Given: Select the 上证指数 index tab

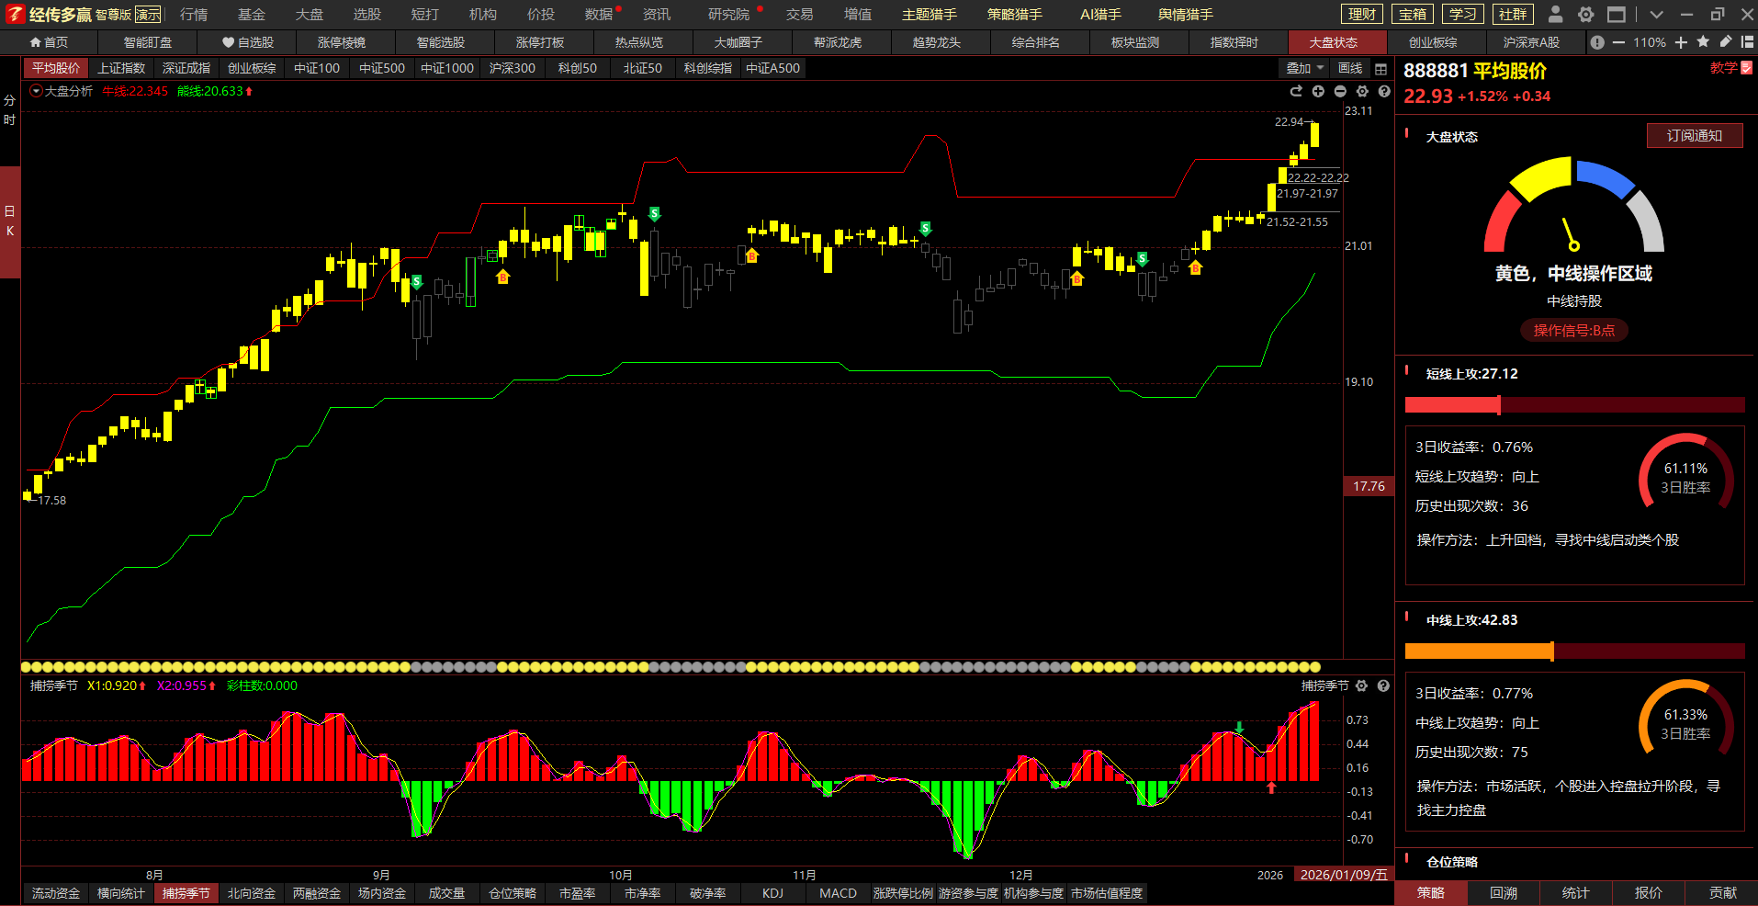Looking at the screenshot, I should coord(121,68).
